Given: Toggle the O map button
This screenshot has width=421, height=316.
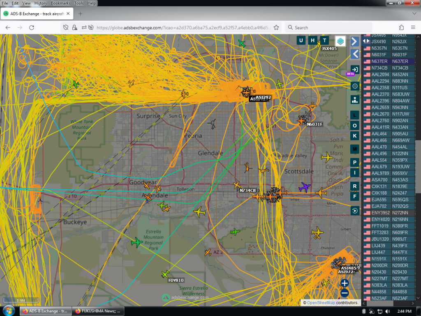Looking at the screenshot, I should (x=355, y=125).
